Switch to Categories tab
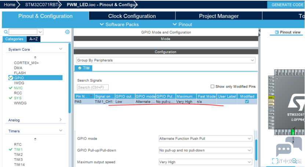Viewport: 305px width, 167px height. pyautogui.click(x=14, y=39)
